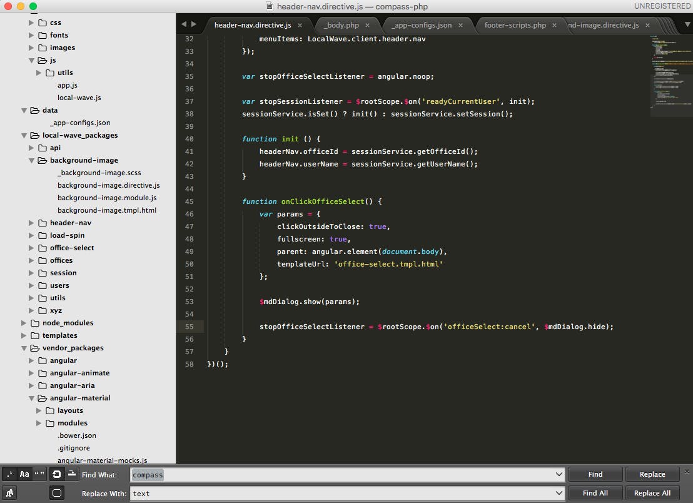Viewport: 693px width, 503px height.
Task: Click the Replace All button
Action: (652, 493)
